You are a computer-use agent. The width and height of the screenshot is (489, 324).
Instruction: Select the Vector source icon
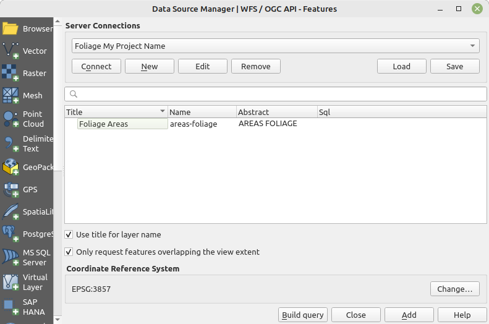(x=11, y=51)
